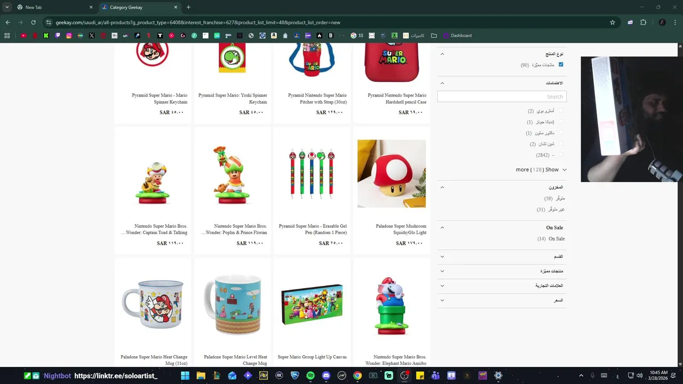Image resolution: width=683 pixels, height=384 pixels.
Task: Open Google Chrome taskbar icon
Action: [x=358, y=375]
